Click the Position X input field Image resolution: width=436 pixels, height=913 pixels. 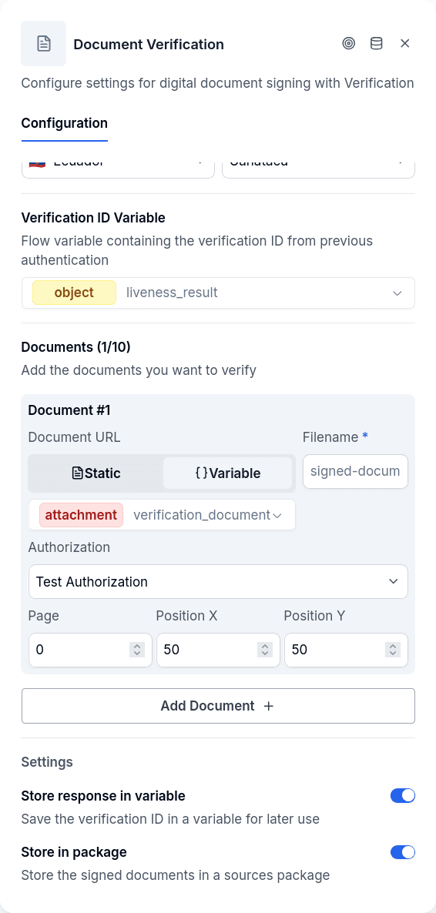click(218, 650)
